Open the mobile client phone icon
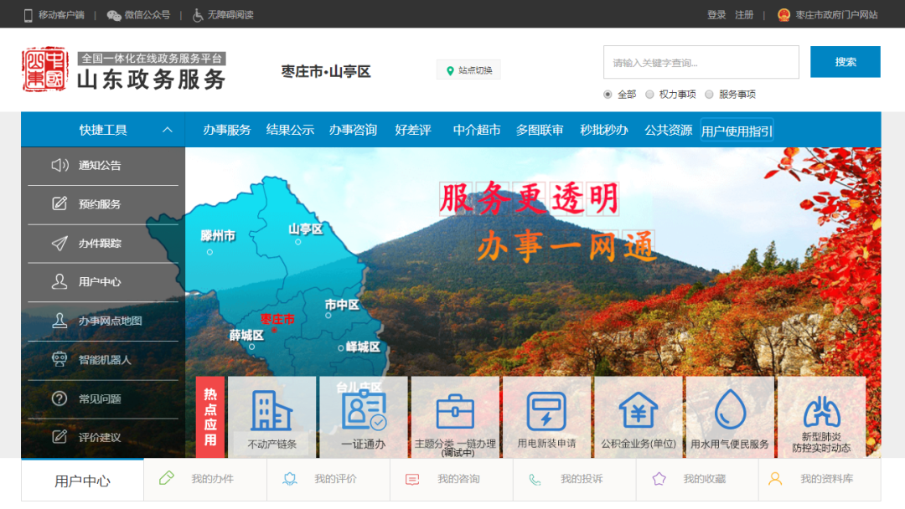Screen dimensions: 905x509 pos(28,15)
